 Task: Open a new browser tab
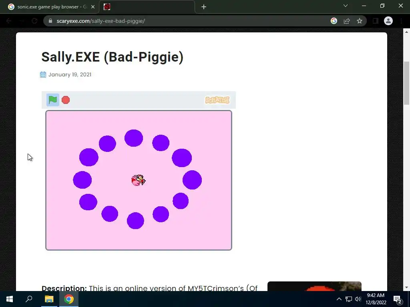pos(204,7)
